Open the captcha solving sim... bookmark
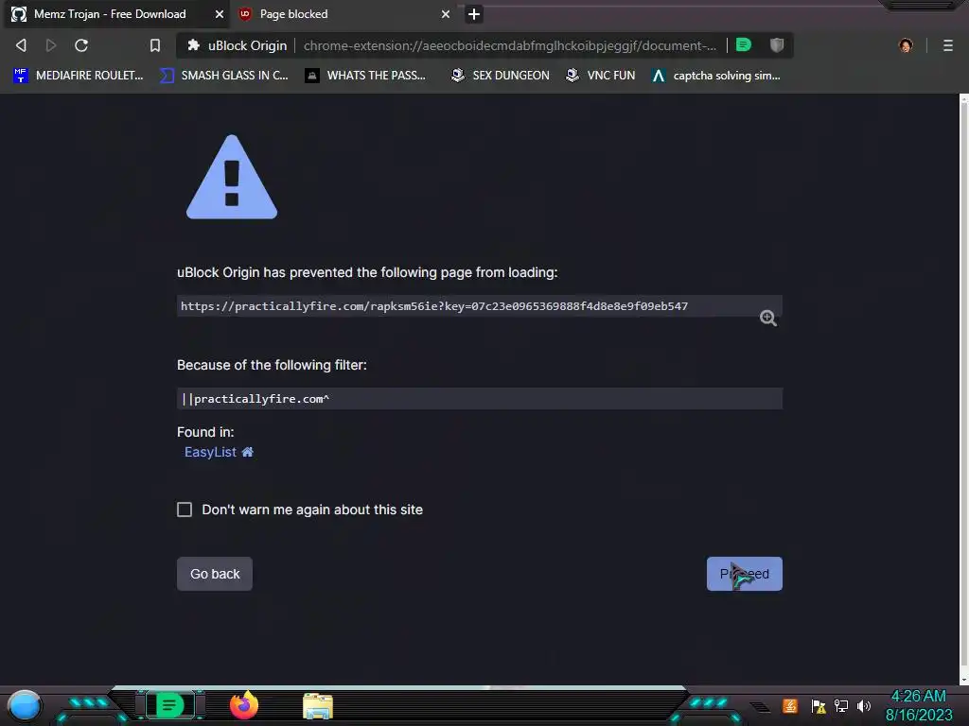Screen dimensions: 969x726 pos(716,76)
